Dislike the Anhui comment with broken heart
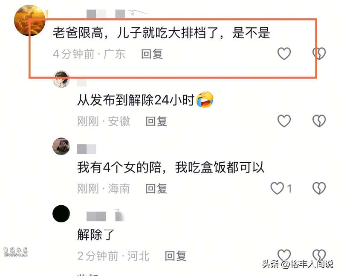The image size is (341, 276). click(x=319, y=121)
